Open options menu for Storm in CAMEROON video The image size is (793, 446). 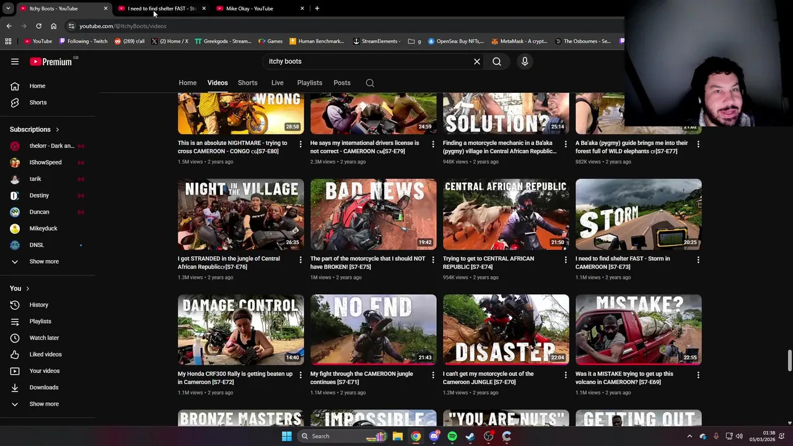698,260
